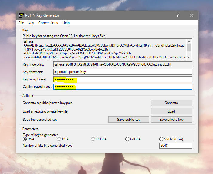Select the EdDSA key type radio button
The width and height of the screenshot is (213, 174).
[x=127, y=139]
